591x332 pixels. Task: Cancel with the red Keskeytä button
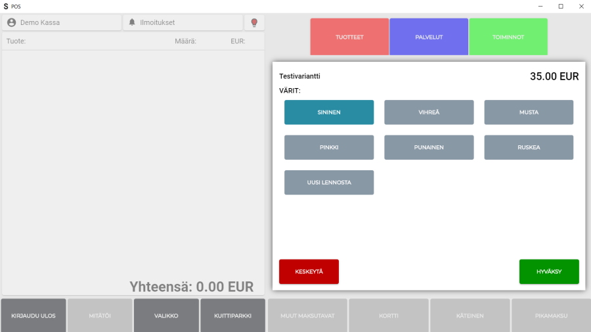tap(309, 272)
